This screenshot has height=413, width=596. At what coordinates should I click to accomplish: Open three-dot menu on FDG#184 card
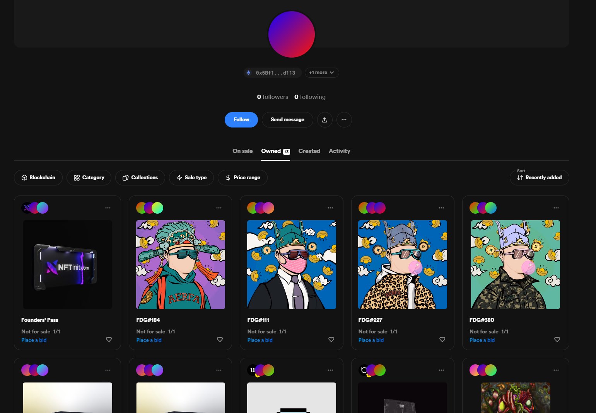coord(219,208)
